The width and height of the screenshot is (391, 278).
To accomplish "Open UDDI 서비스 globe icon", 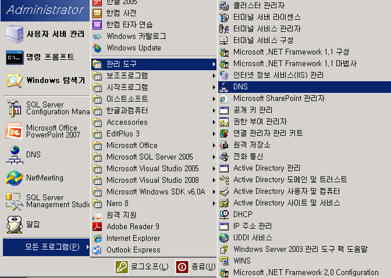I will pos(224,238).
